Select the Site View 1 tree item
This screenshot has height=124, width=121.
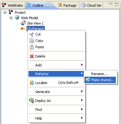point(35,23)
